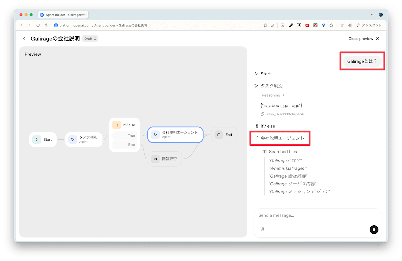
Task: Open the Extensions puzzle piece menu
Action: [332, 25]
